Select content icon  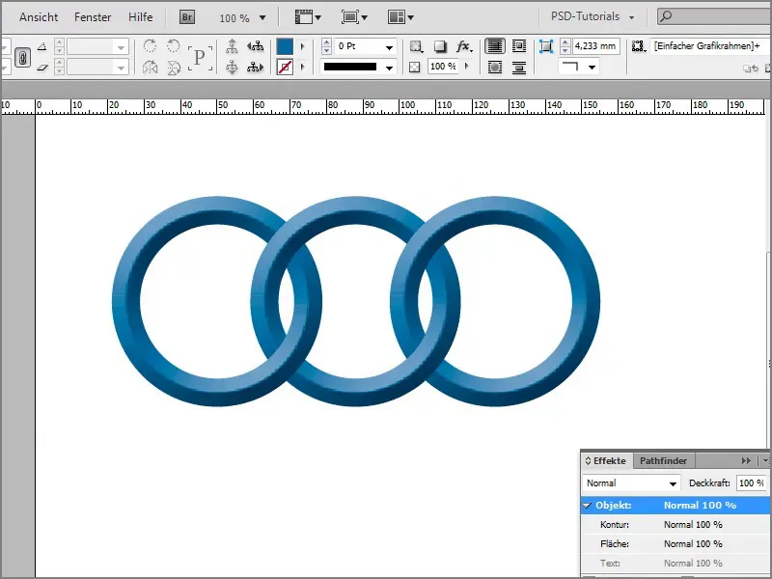232,67
